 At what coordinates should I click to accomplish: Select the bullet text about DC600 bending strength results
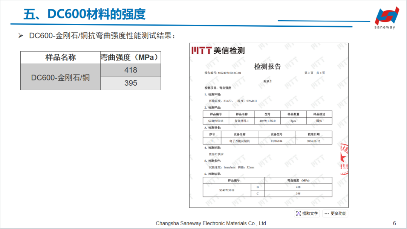pyautogui.click(x=102, y=35)
